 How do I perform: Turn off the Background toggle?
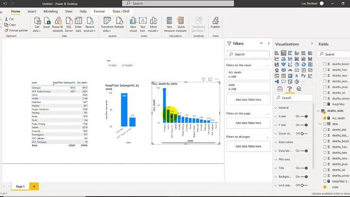tap(305, 177)
